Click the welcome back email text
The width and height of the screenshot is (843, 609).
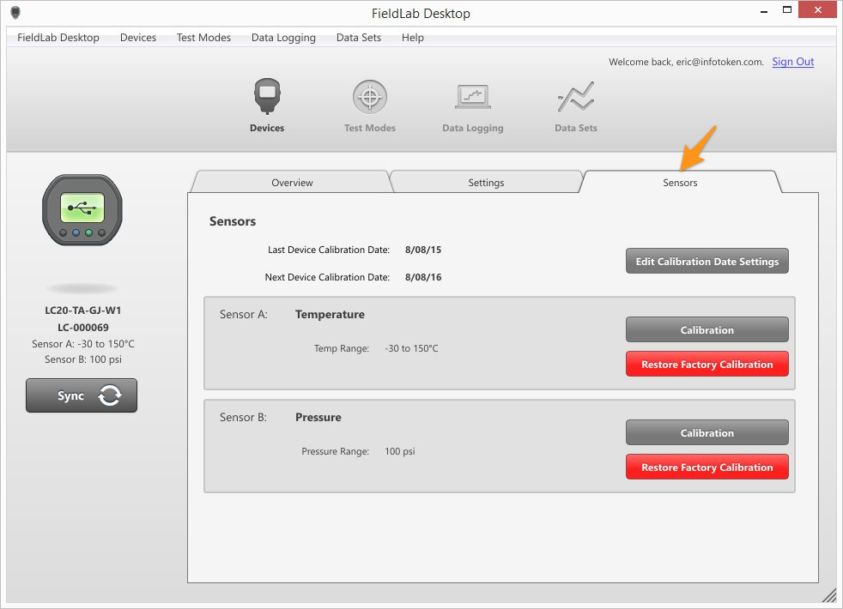[x=686, y=62]
